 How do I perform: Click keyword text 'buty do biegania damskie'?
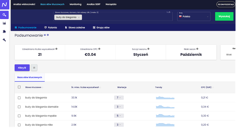(x=42, y=107)
